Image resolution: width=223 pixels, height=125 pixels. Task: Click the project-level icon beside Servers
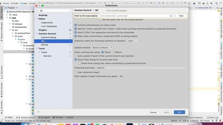click(70, 56)
